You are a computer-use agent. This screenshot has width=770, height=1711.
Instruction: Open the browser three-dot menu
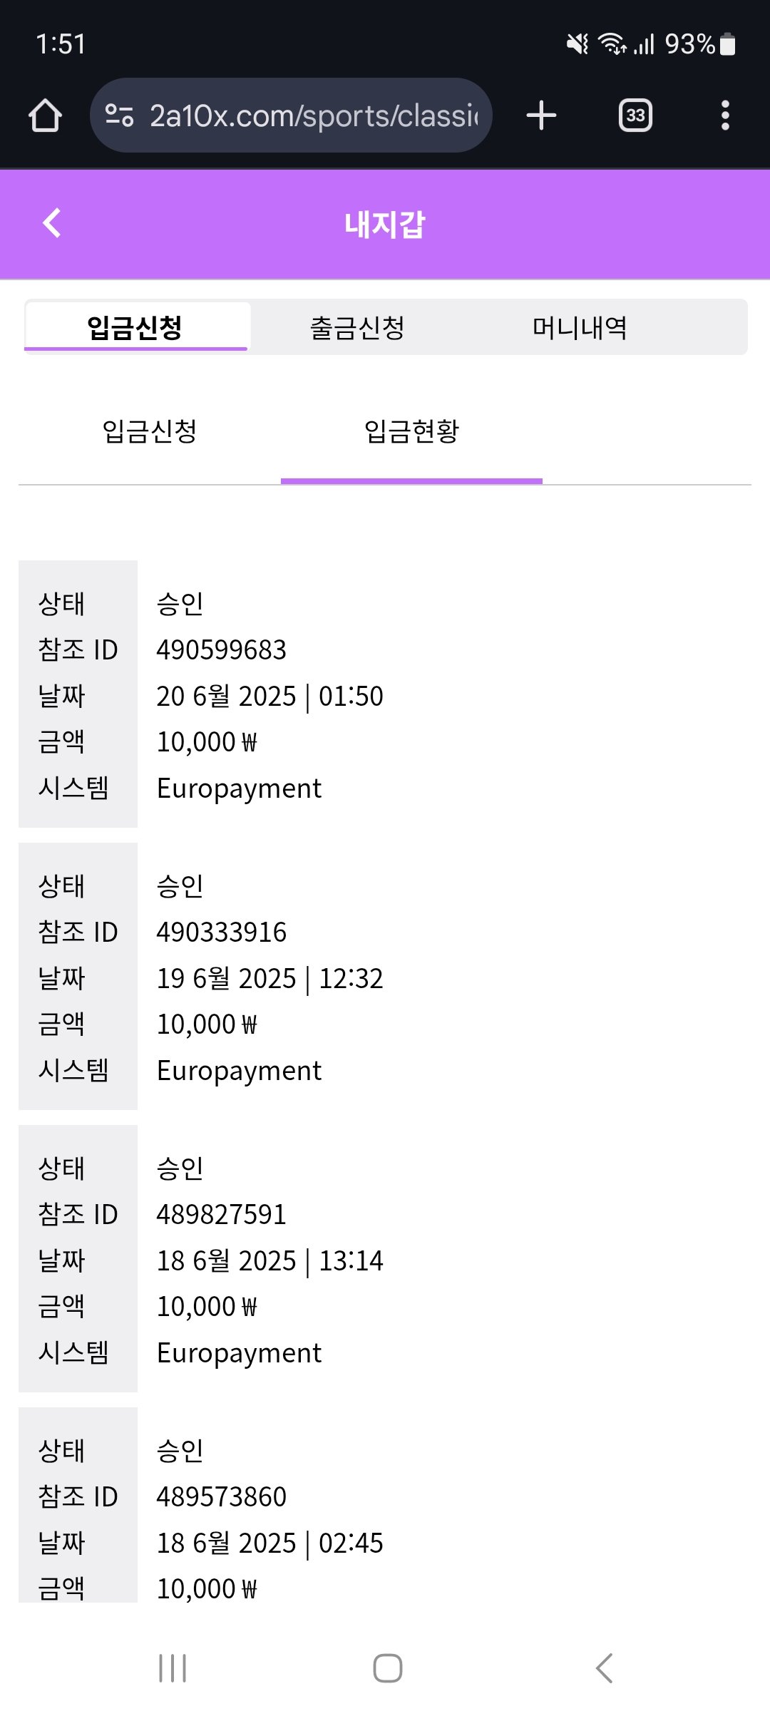725,115
